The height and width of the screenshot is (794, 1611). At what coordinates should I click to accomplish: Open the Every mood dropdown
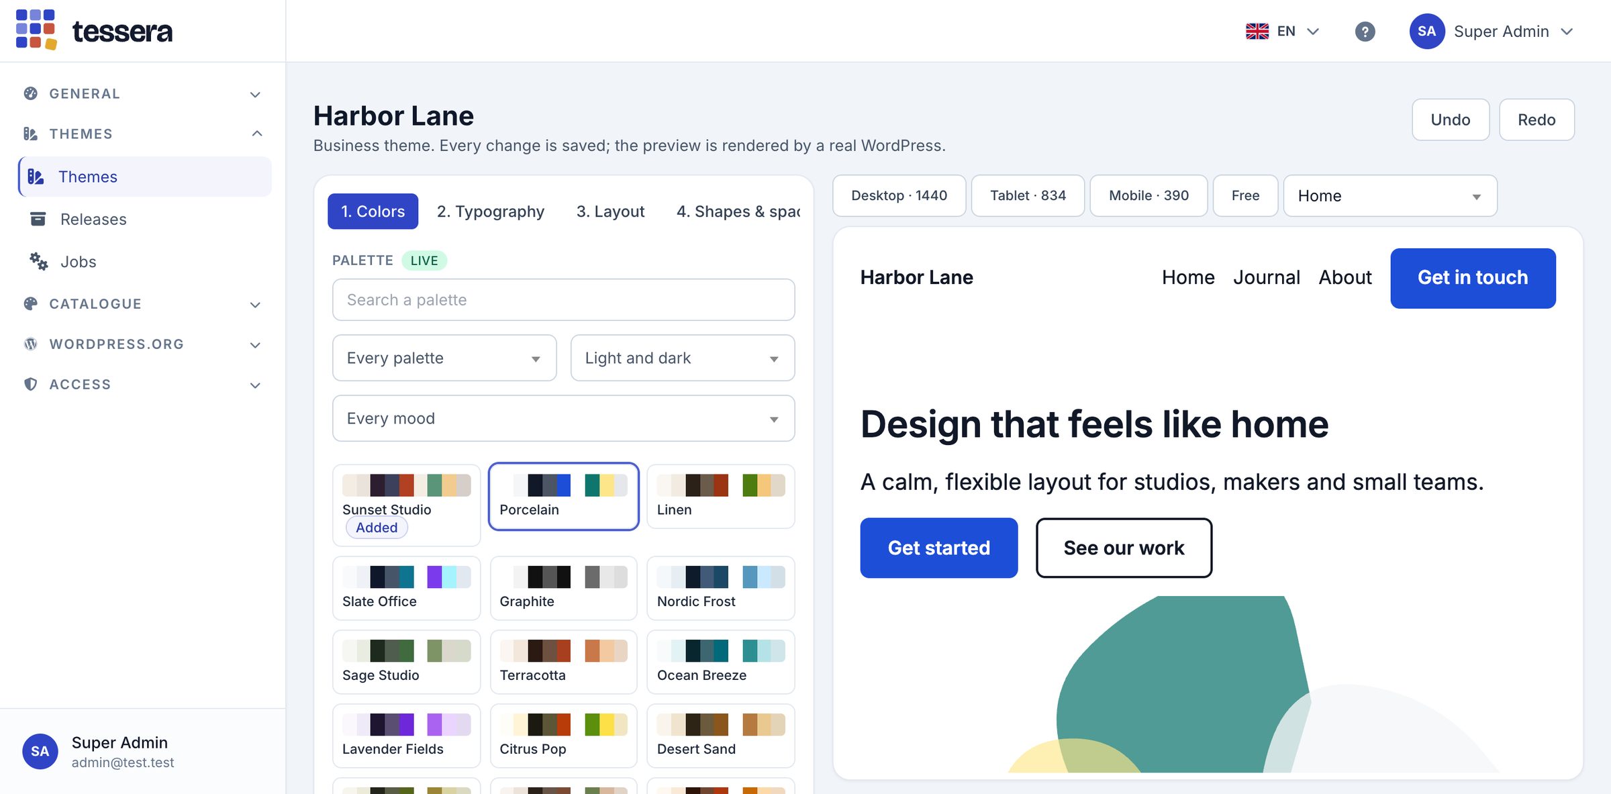564,418
